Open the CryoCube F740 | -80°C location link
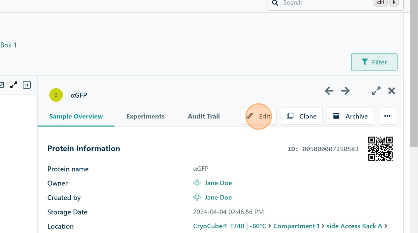 [230, 226]
